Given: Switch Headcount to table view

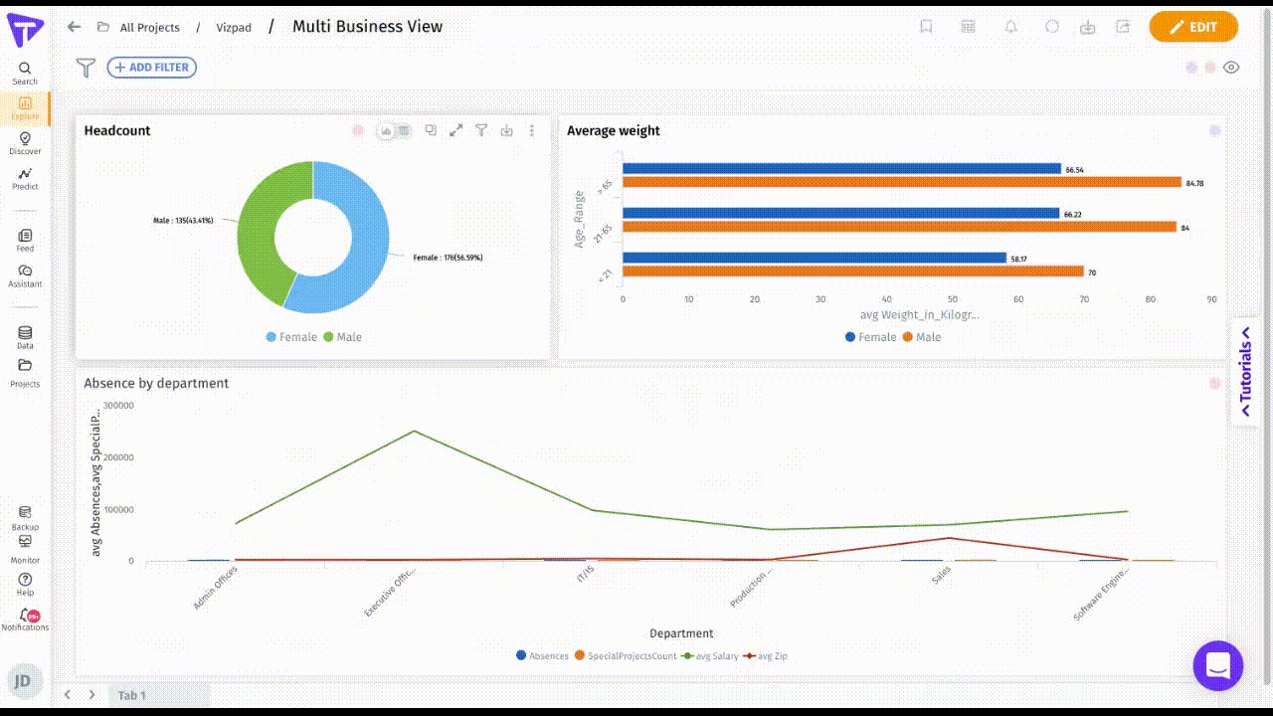Looking at the screenshot, I should [x=404, y=130].
